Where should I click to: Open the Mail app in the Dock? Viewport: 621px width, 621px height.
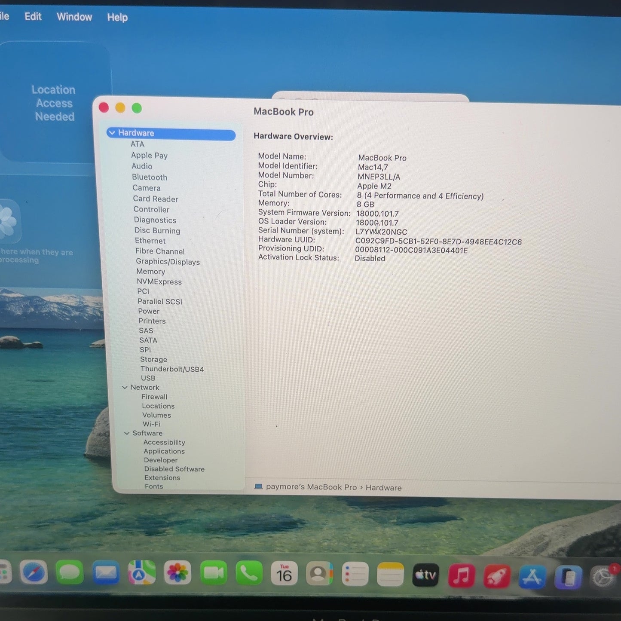tap(106, 572)
